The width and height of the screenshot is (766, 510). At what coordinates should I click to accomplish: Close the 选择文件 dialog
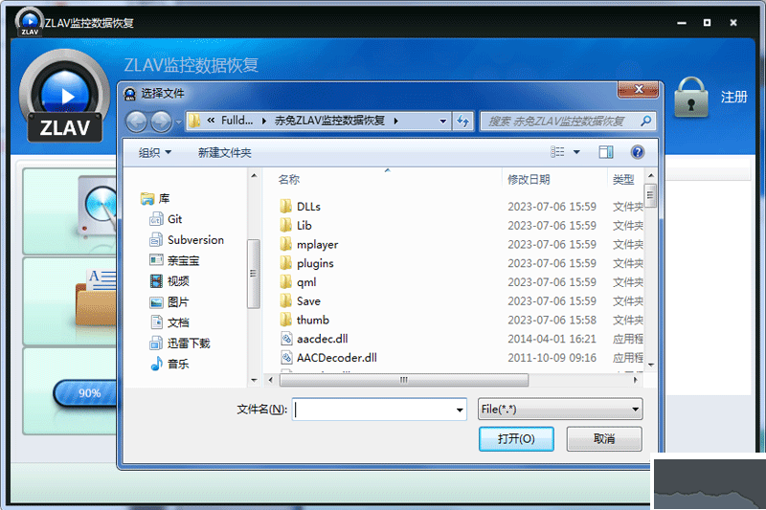pos(638,89)
